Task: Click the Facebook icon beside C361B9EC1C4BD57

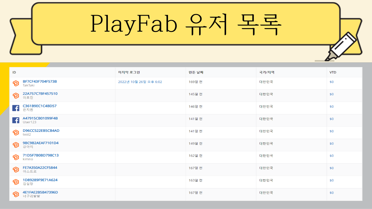Action: click(x=16, y=108)
